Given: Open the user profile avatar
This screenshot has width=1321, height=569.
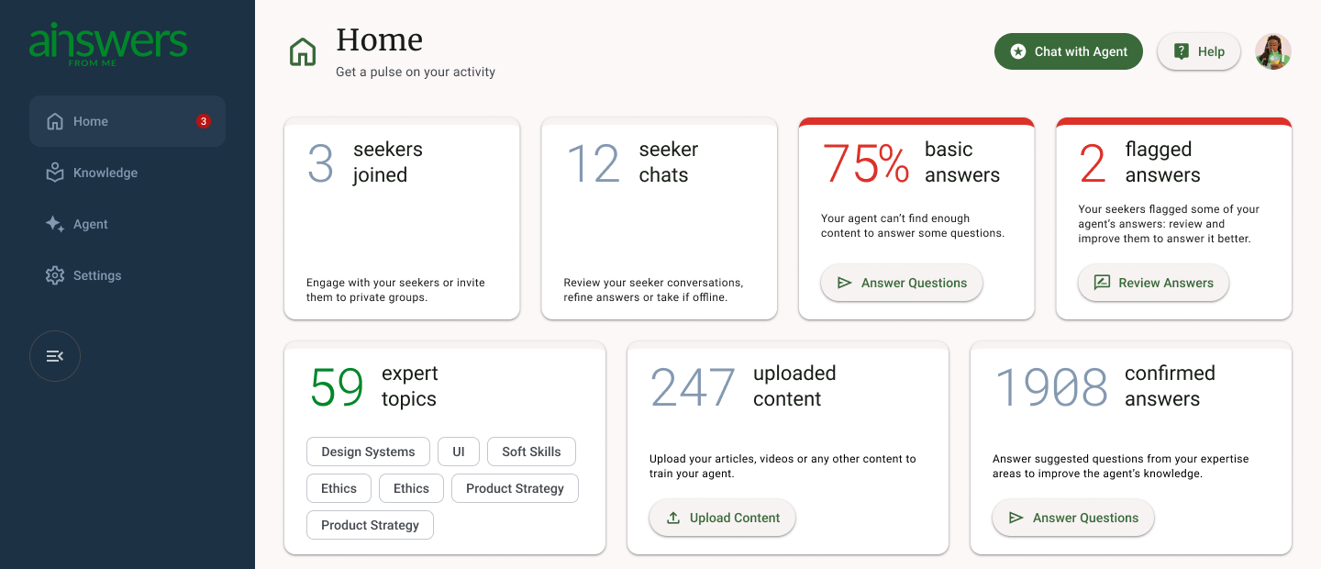Looking at the screenshot, I should point(1272,51).
